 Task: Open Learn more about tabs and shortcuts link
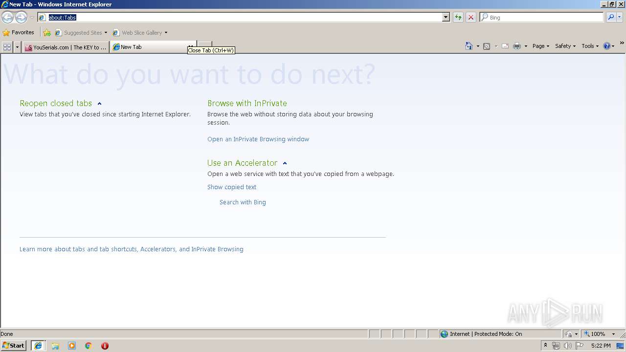click(x=132, y=249)
